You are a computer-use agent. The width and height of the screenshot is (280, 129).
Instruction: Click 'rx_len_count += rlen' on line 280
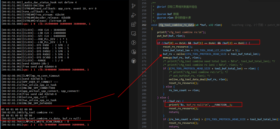[x=185, y=90]
